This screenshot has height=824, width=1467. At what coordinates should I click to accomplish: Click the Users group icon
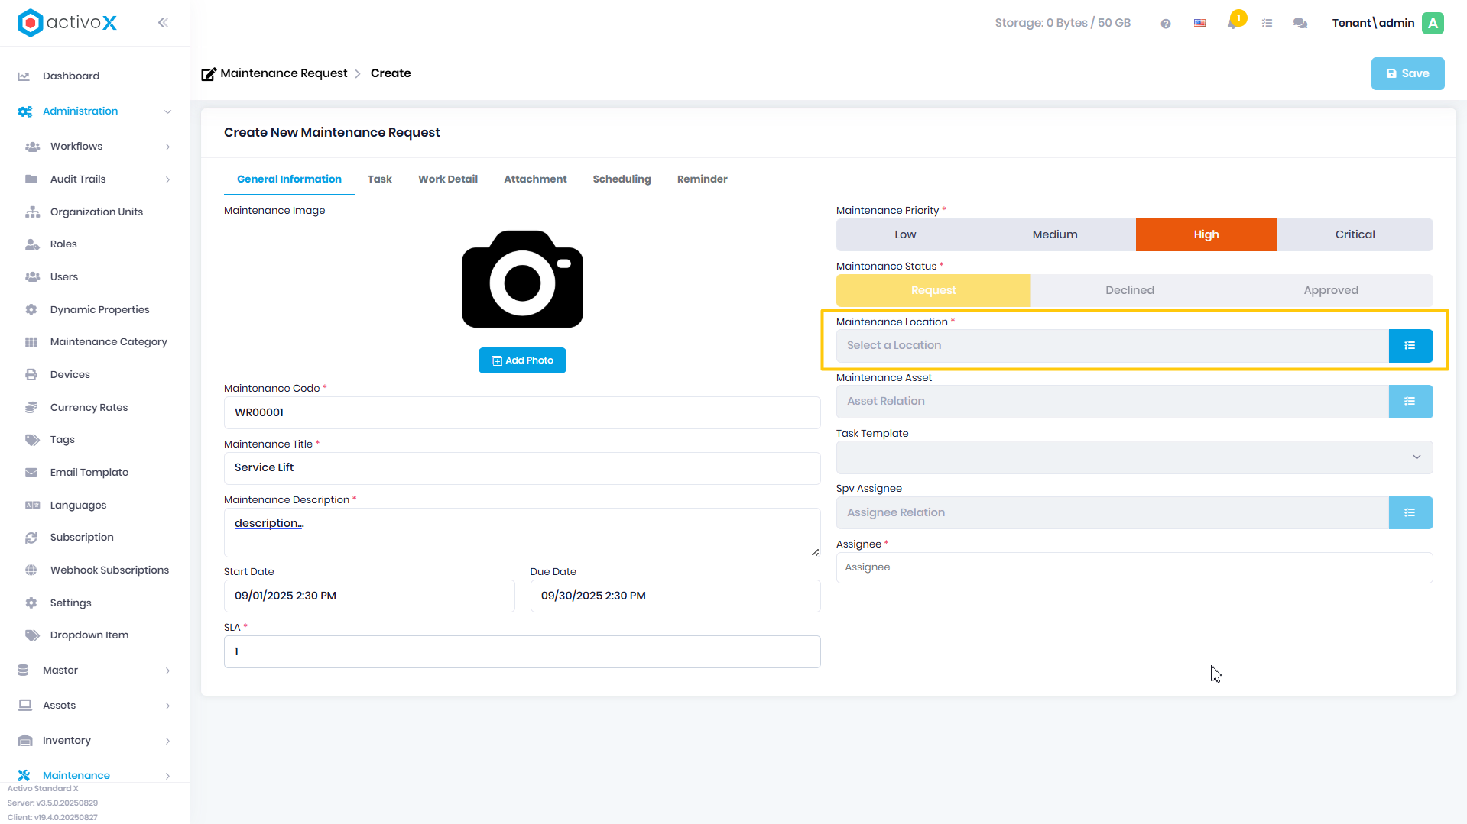click(x=32, y=277)
